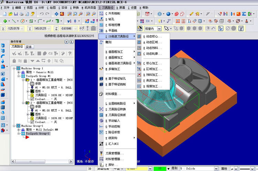
Task: Toggle the first 刀具路径 locked toolpath icon
Action: (32, 95)
